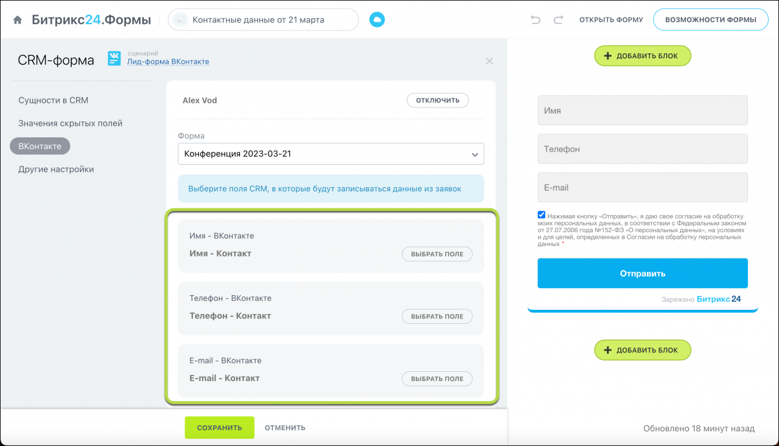Go to the home icon
The width and height of the screenshot is (779, 446).
click(x=18, y=20)
